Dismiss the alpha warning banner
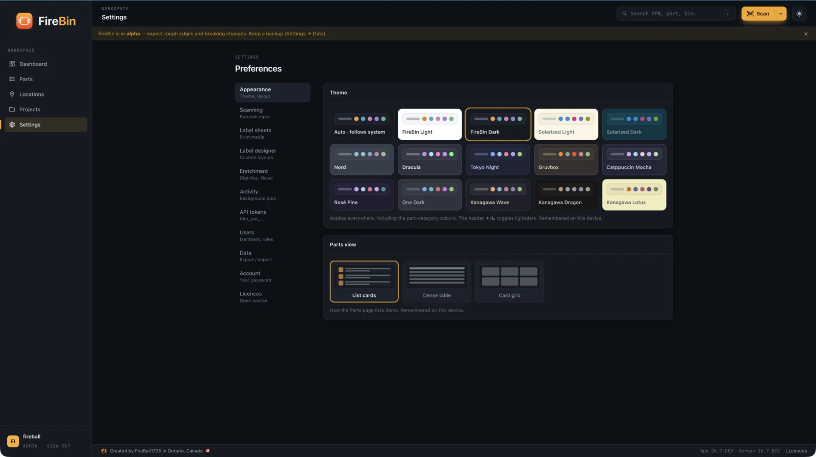The image size is (816, 457). (x=806, y=34)
